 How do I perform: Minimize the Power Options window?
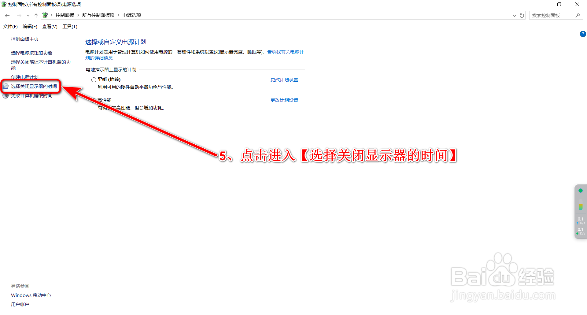(x=541, y=4)
